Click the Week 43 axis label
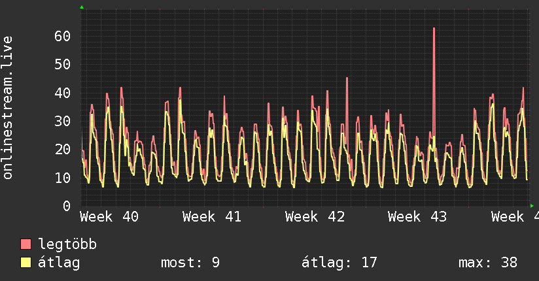539x281 pixels. [417, 217]
